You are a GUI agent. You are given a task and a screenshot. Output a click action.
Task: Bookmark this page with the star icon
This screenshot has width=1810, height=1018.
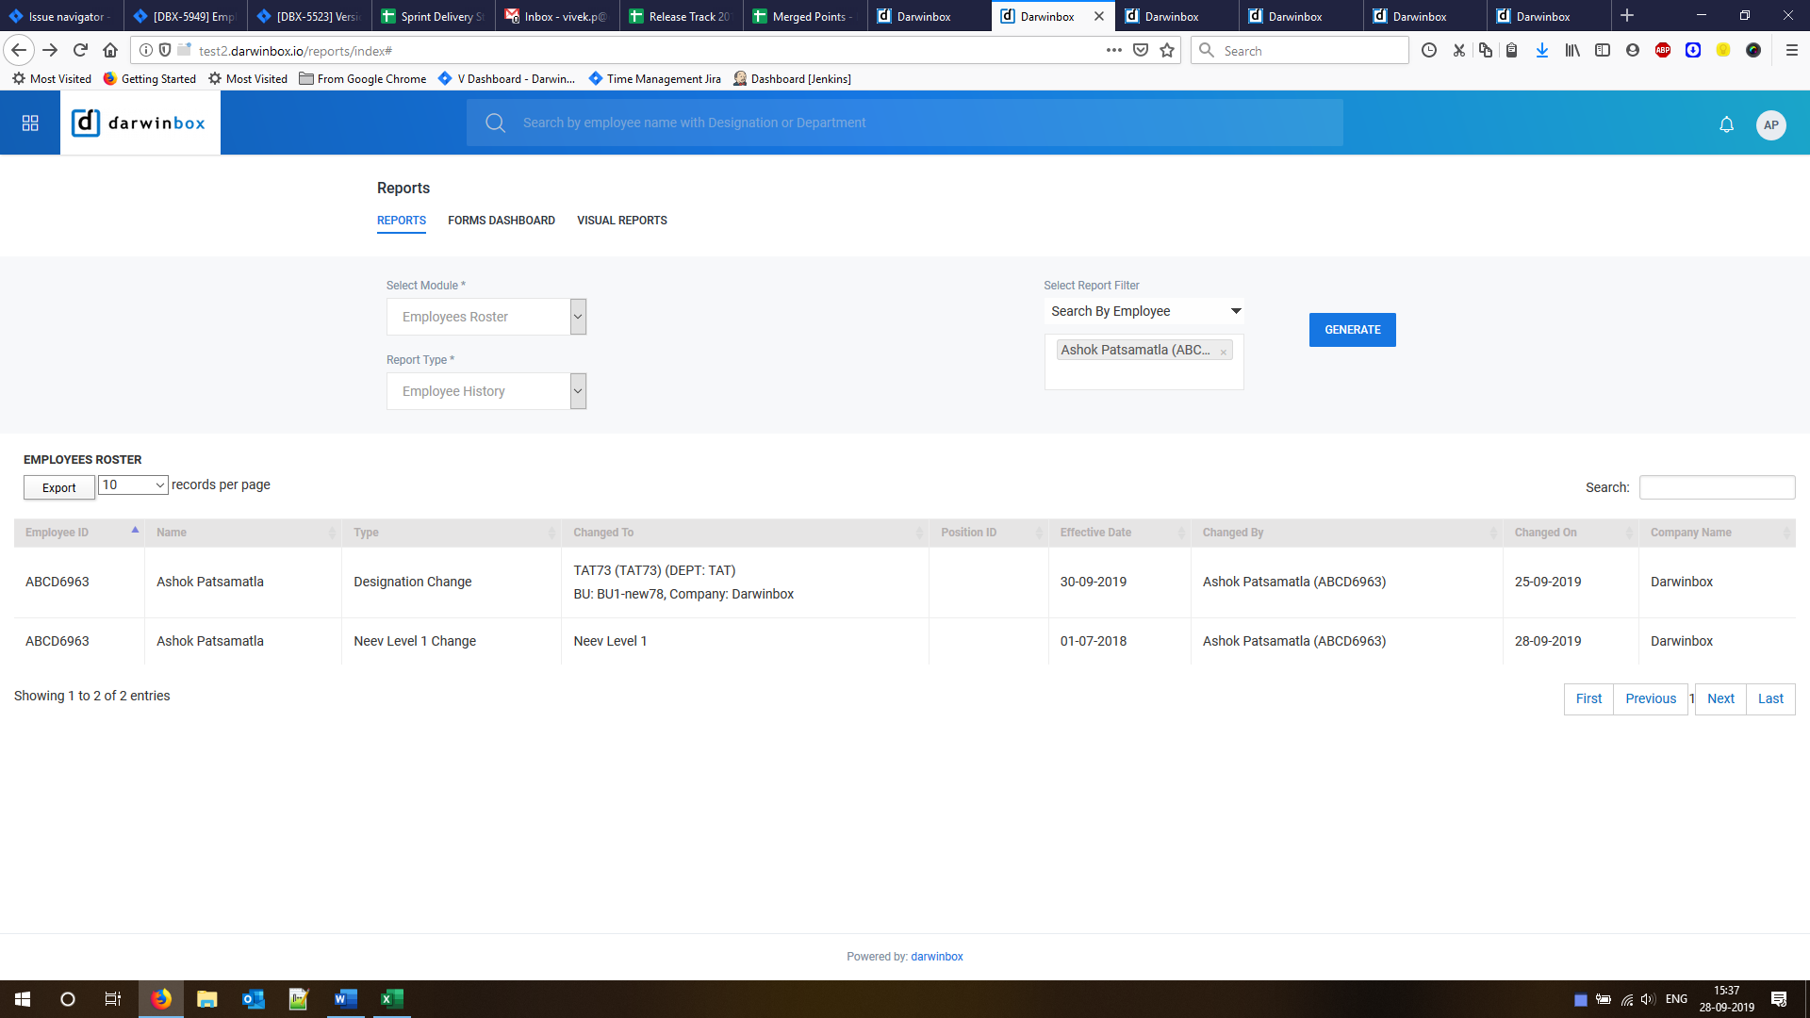coord(1167,51)
